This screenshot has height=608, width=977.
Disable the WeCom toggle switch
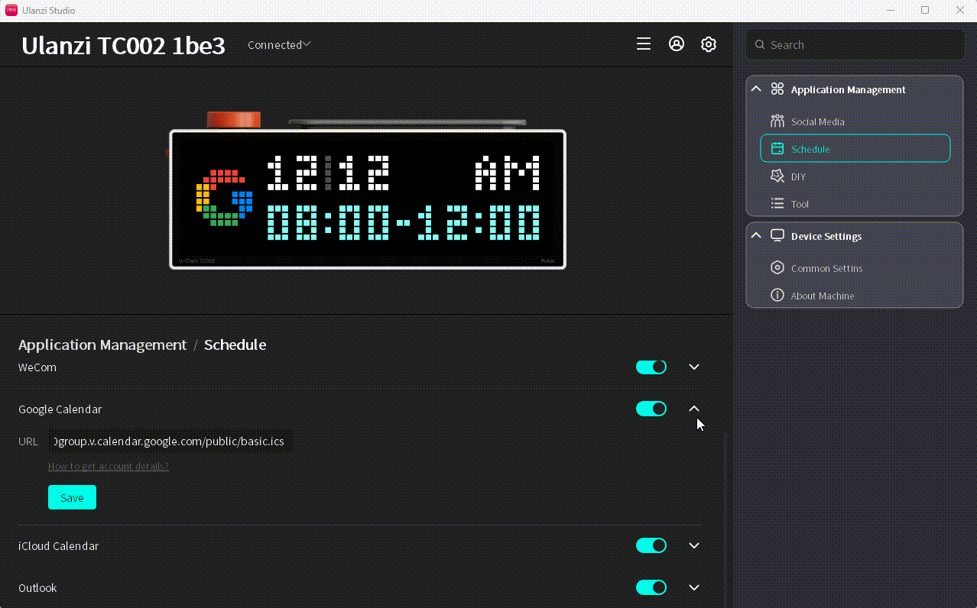pyautogui.click(x=651, y=367)
